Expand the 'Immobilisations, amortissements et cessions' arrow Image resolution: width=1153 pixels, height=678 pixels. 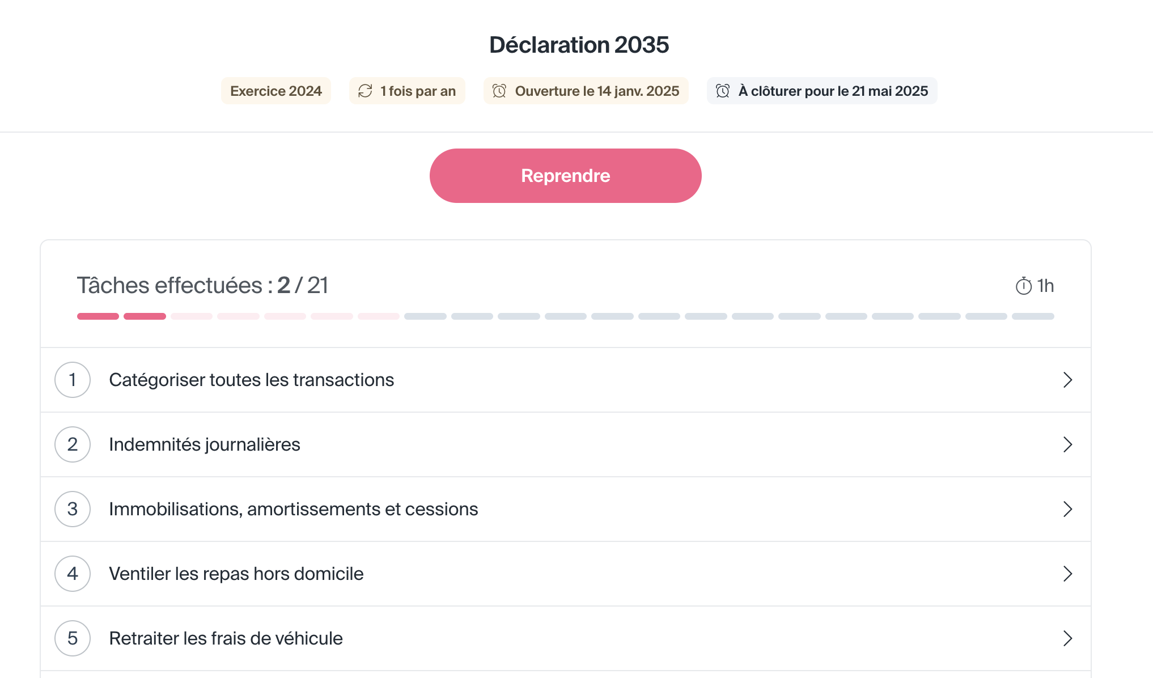pos(1068,509)
